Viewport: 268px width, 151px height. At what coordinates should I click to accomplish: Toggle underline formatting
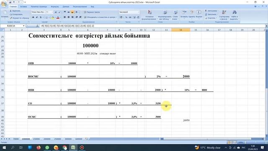pyautogui.click(x=41, y=17)
